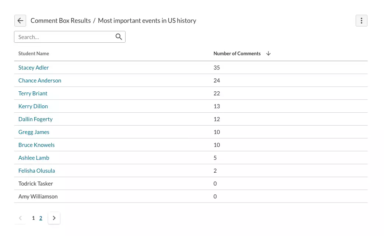384x236 pixels.
Task: Sort by Student Name column header
Action: [34, 54]
